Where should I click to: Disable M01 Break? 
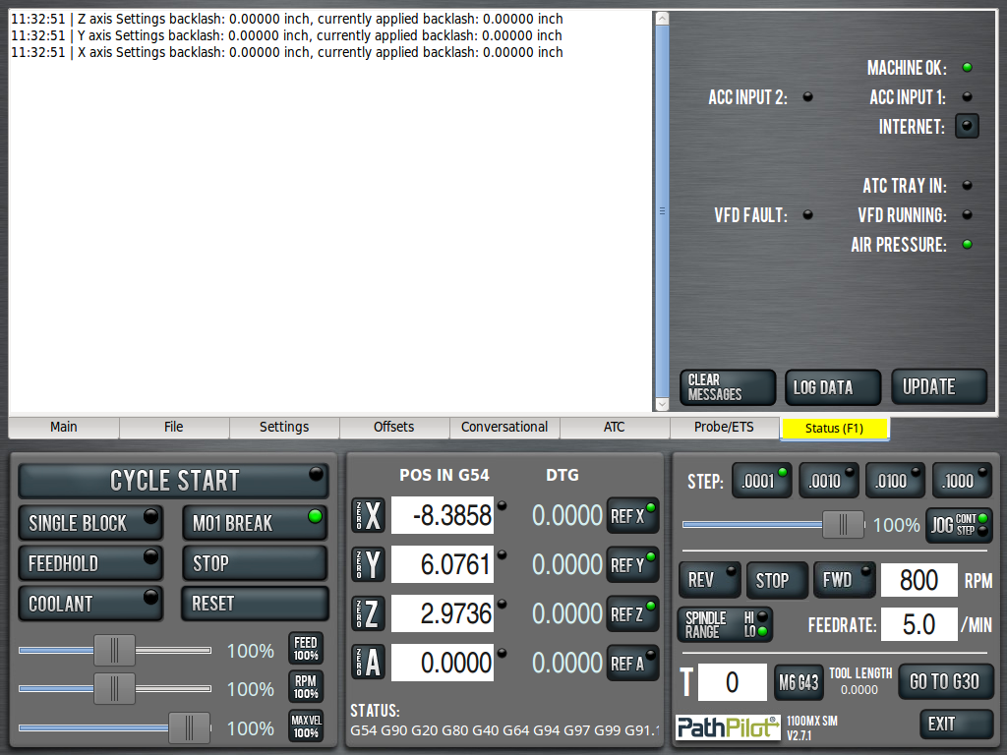click(x=254, y=523)
